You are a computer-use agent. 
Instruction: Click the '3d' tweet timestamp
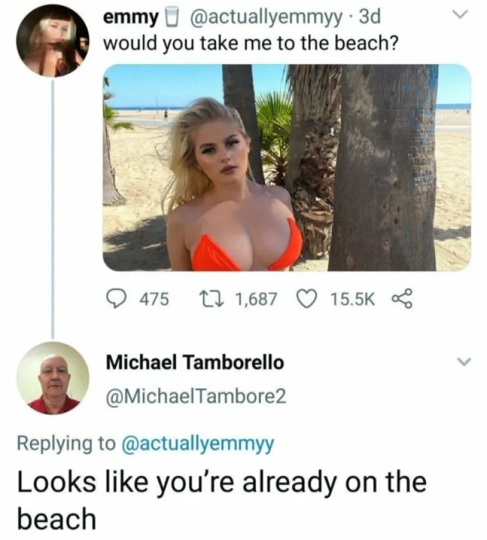(370, 17)
